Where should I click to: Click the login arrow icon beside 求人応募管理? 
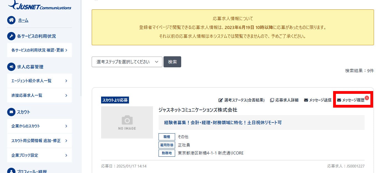[x=11, y=67]
